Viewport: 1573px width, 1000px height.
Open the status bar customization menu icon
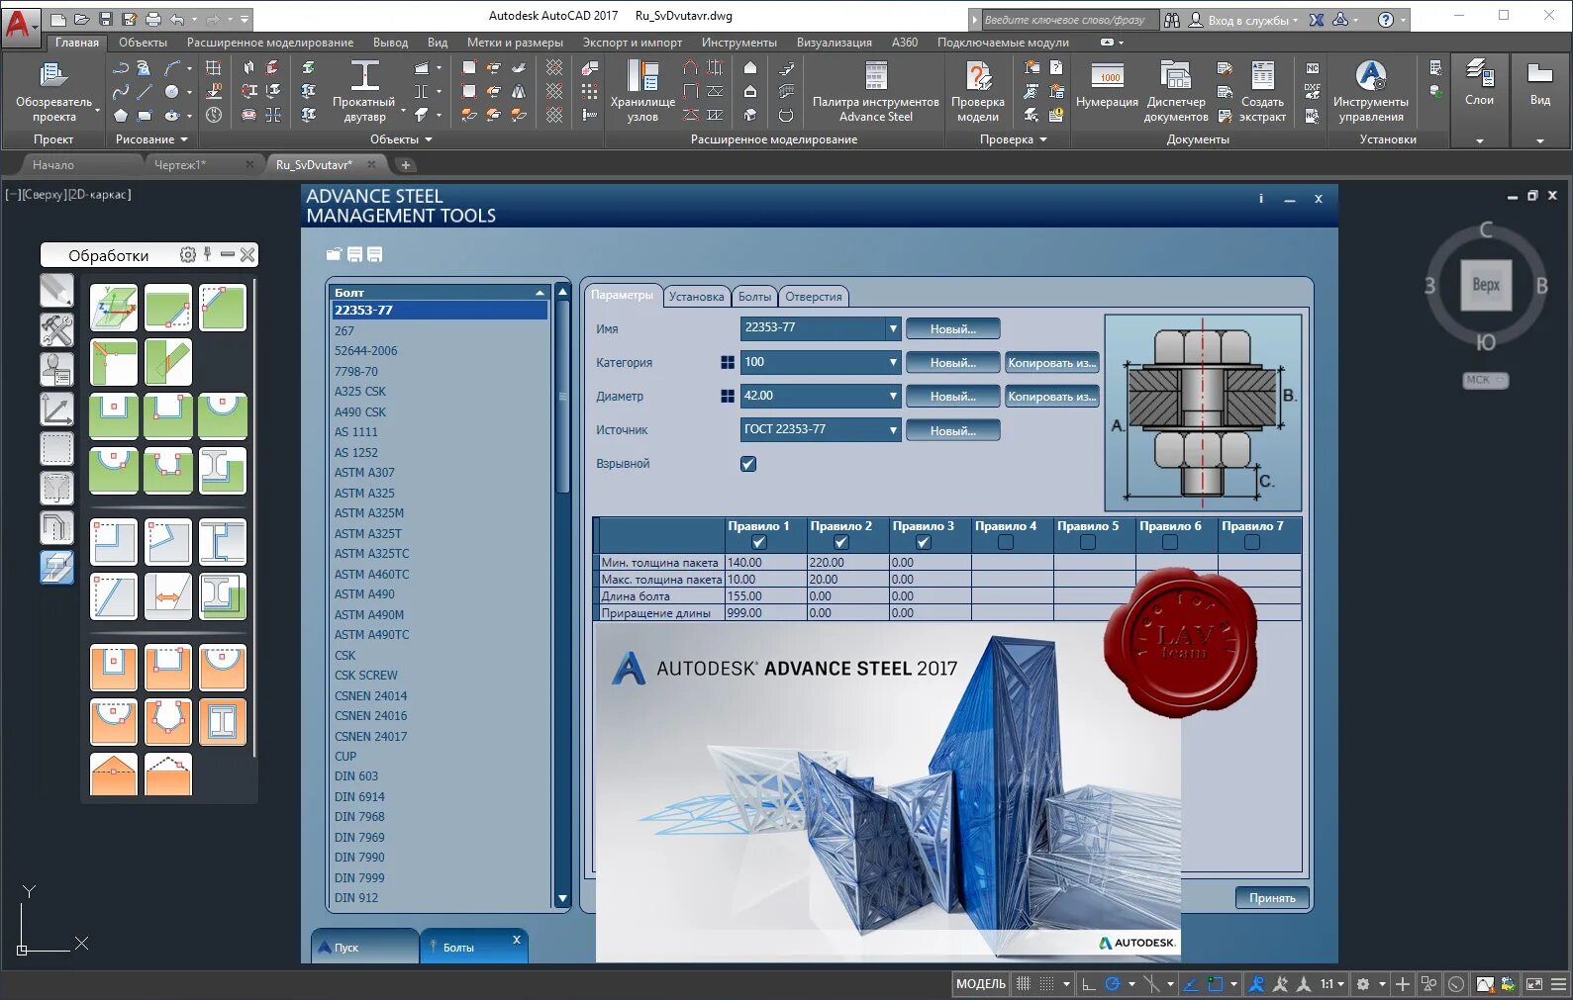[1558, 984]
